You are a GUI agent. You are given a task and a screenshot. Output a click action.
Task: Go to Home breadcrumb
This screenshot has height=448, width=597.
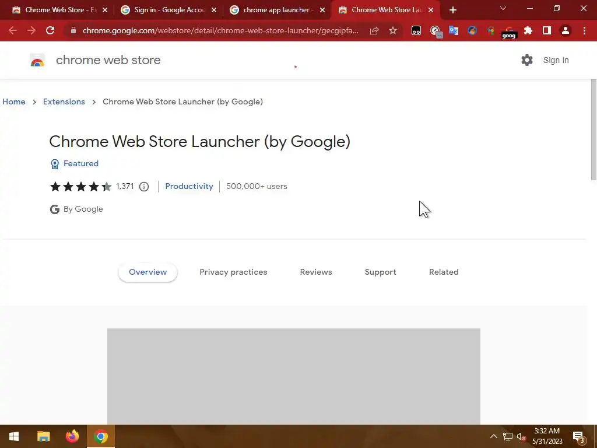(14, 101)
